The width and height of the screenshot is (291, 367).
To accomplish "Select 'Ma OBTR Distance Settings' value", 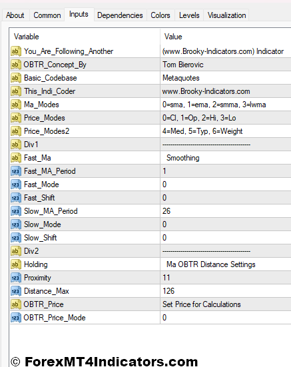I will pyautogui.click(x=226, y=264).
